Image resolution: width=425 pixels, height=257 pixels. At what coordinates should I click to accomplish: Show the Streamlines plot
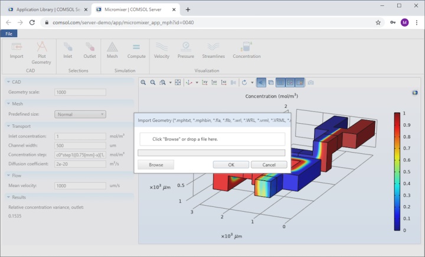click(x=213, y=47)
